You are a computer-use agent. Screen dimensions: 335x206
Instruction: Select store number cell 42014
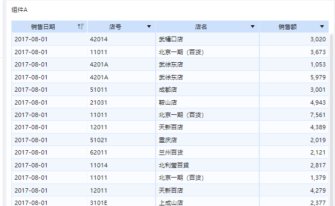click(x=121, y=39)
